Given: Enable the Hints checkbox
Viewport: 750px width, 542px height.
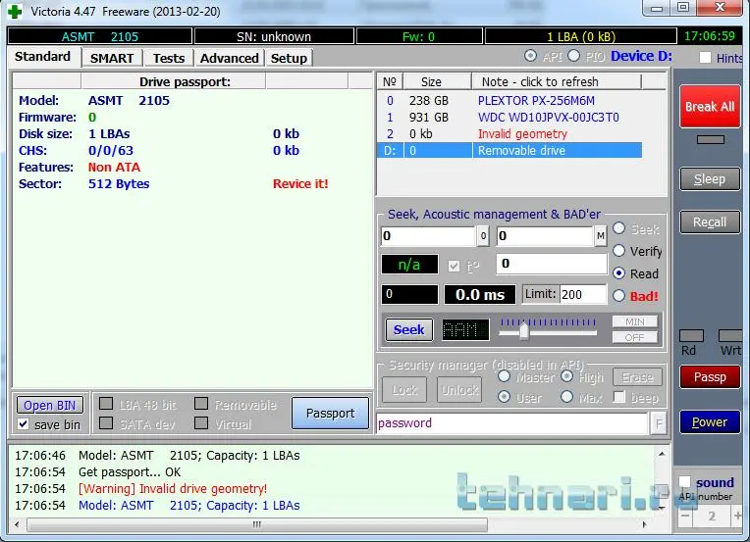Looking at the screenshot, I should [706, 58].
